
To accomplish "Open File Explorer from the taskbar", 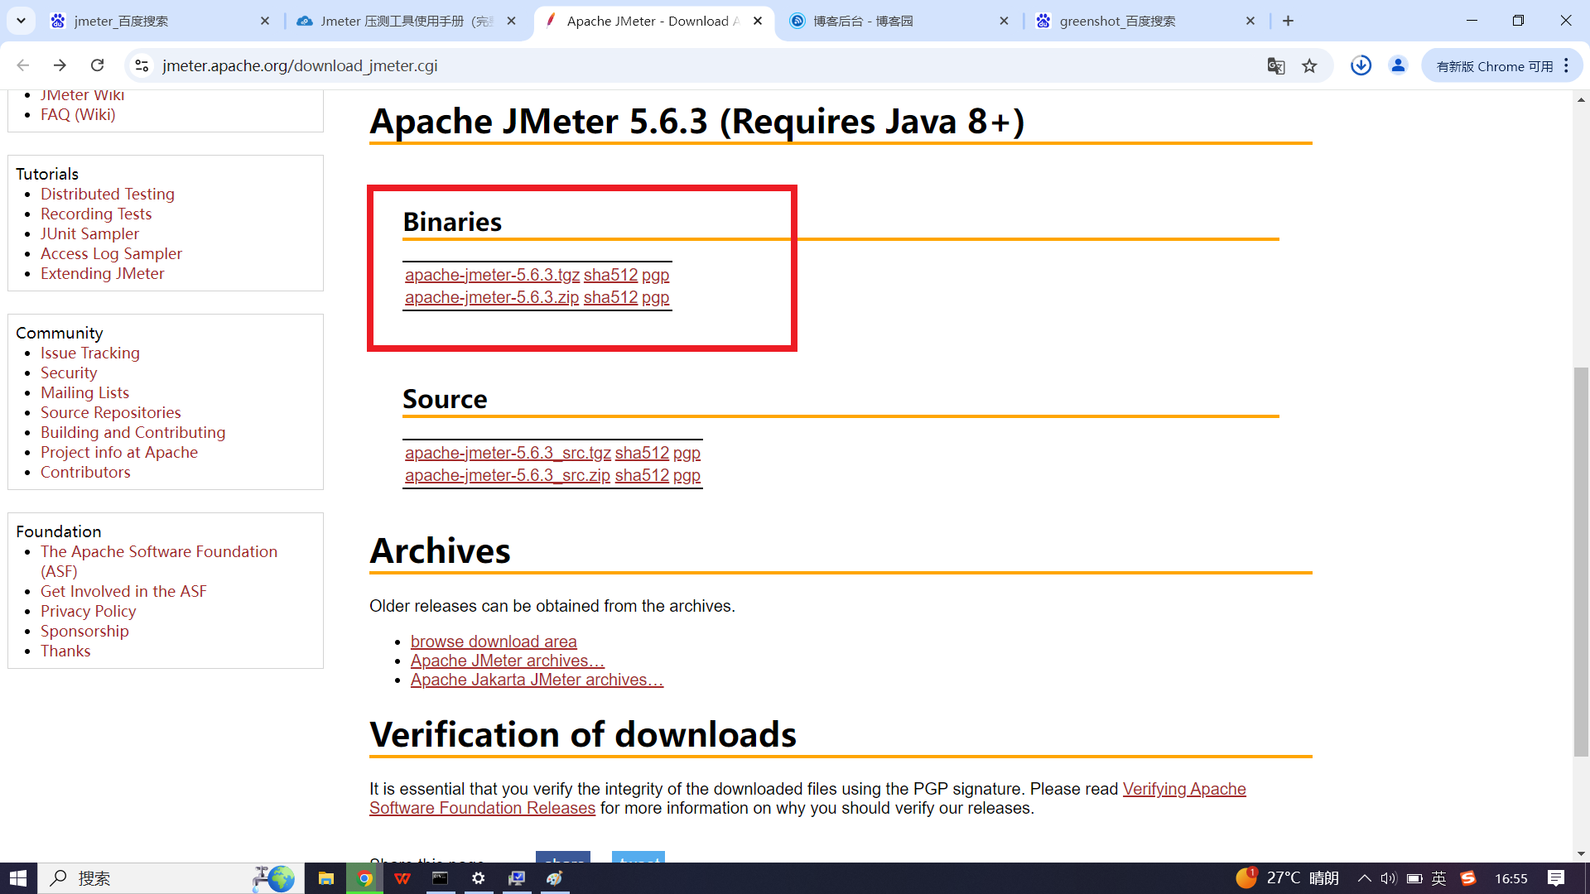I will coord(325,878).
